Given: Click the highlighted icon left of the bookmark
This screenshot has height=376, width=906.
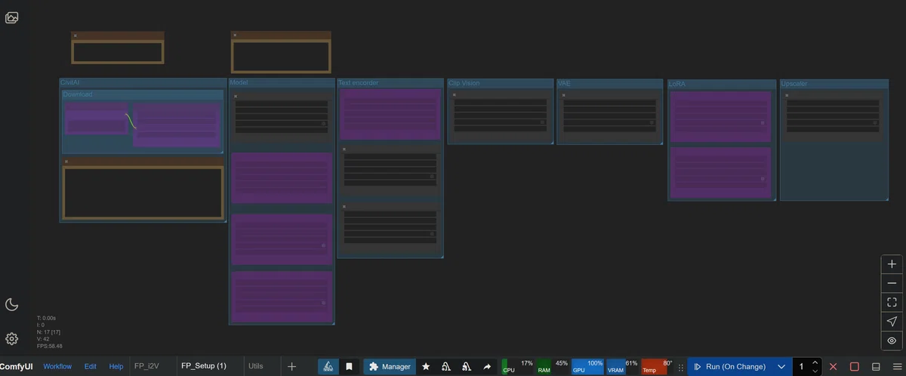Looking at the screenshot, I should pos(328,366).
